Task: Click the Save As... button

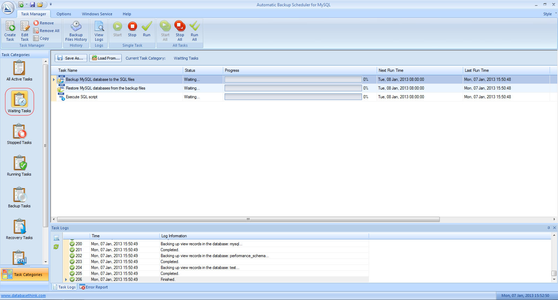Action: 71,58
